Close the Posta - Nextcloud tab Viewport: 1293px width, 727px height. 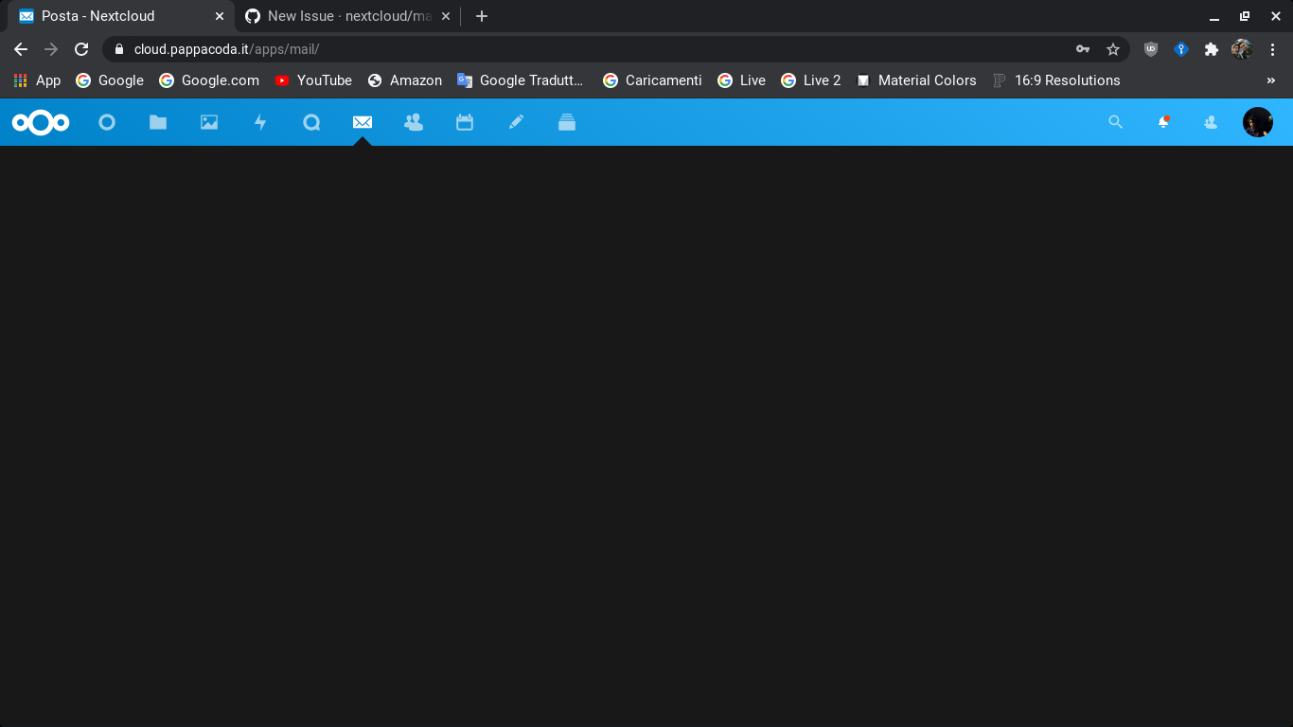(220, 16)
